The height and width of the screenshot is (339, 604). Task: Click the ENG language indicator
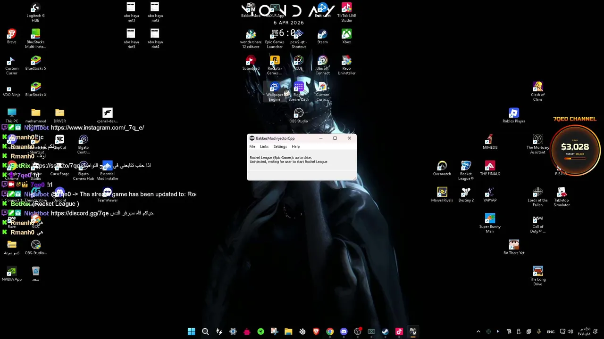tap(551, 331)
